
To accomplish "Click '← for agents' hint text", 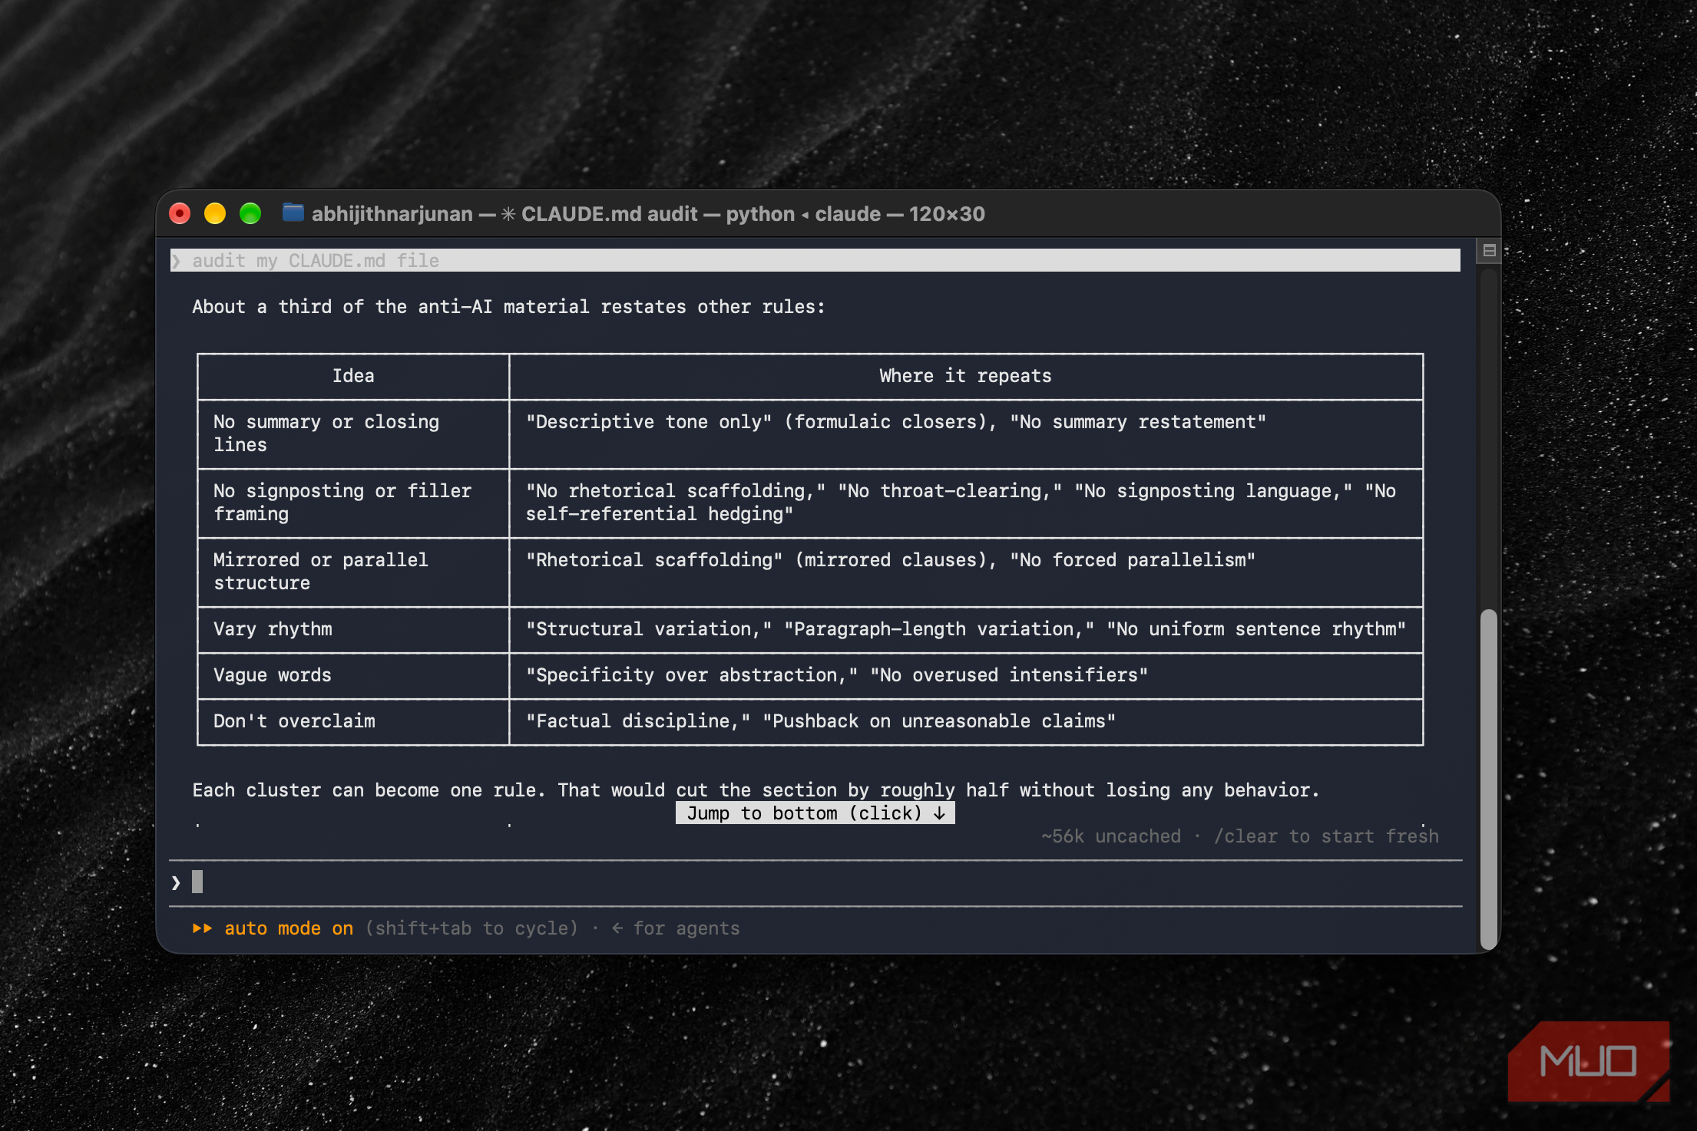I will tap(676, 928).
